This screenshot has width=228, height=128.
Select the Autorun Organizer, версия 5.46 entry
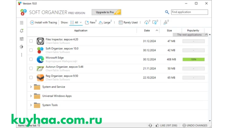click(118, 69)
